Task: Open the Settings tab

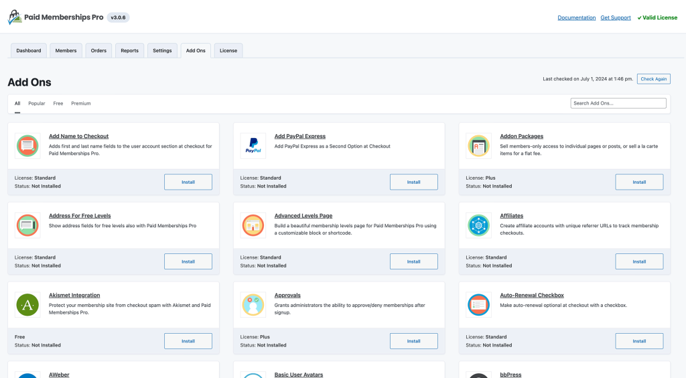Action: pos(162,51)
